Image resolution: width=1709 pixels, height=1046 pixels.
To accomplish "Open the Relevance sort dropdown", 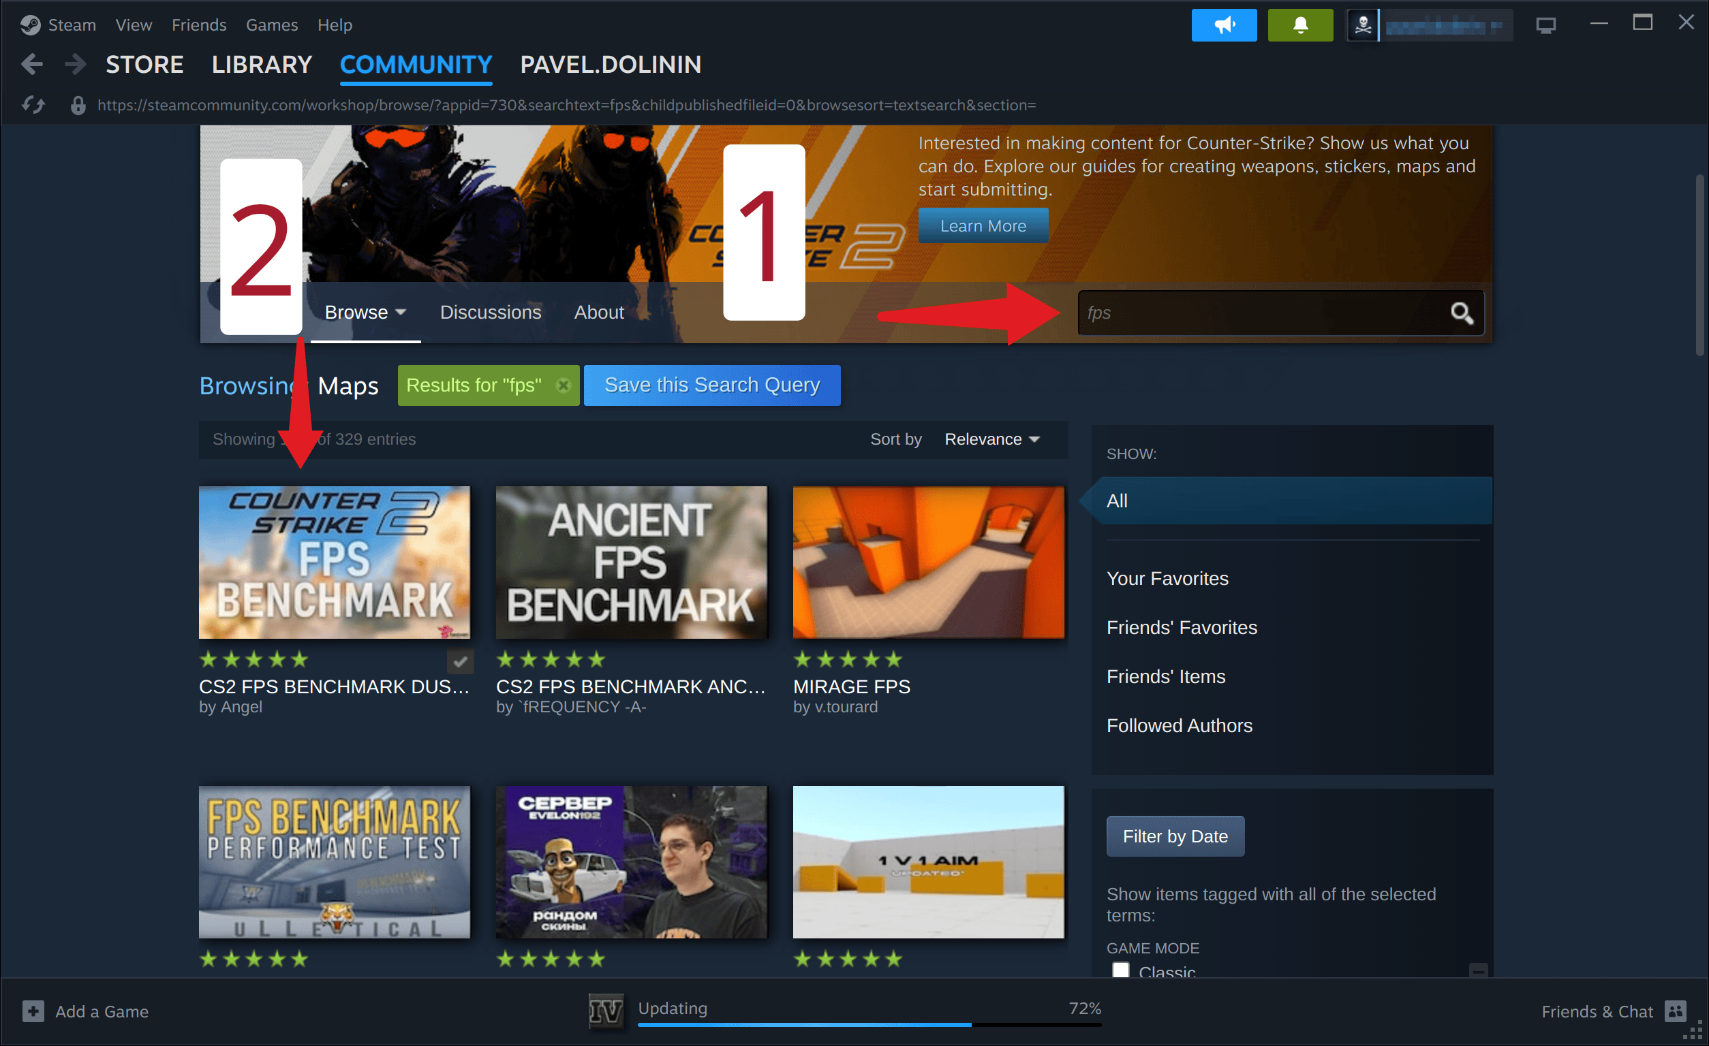I will pos(992,439).
